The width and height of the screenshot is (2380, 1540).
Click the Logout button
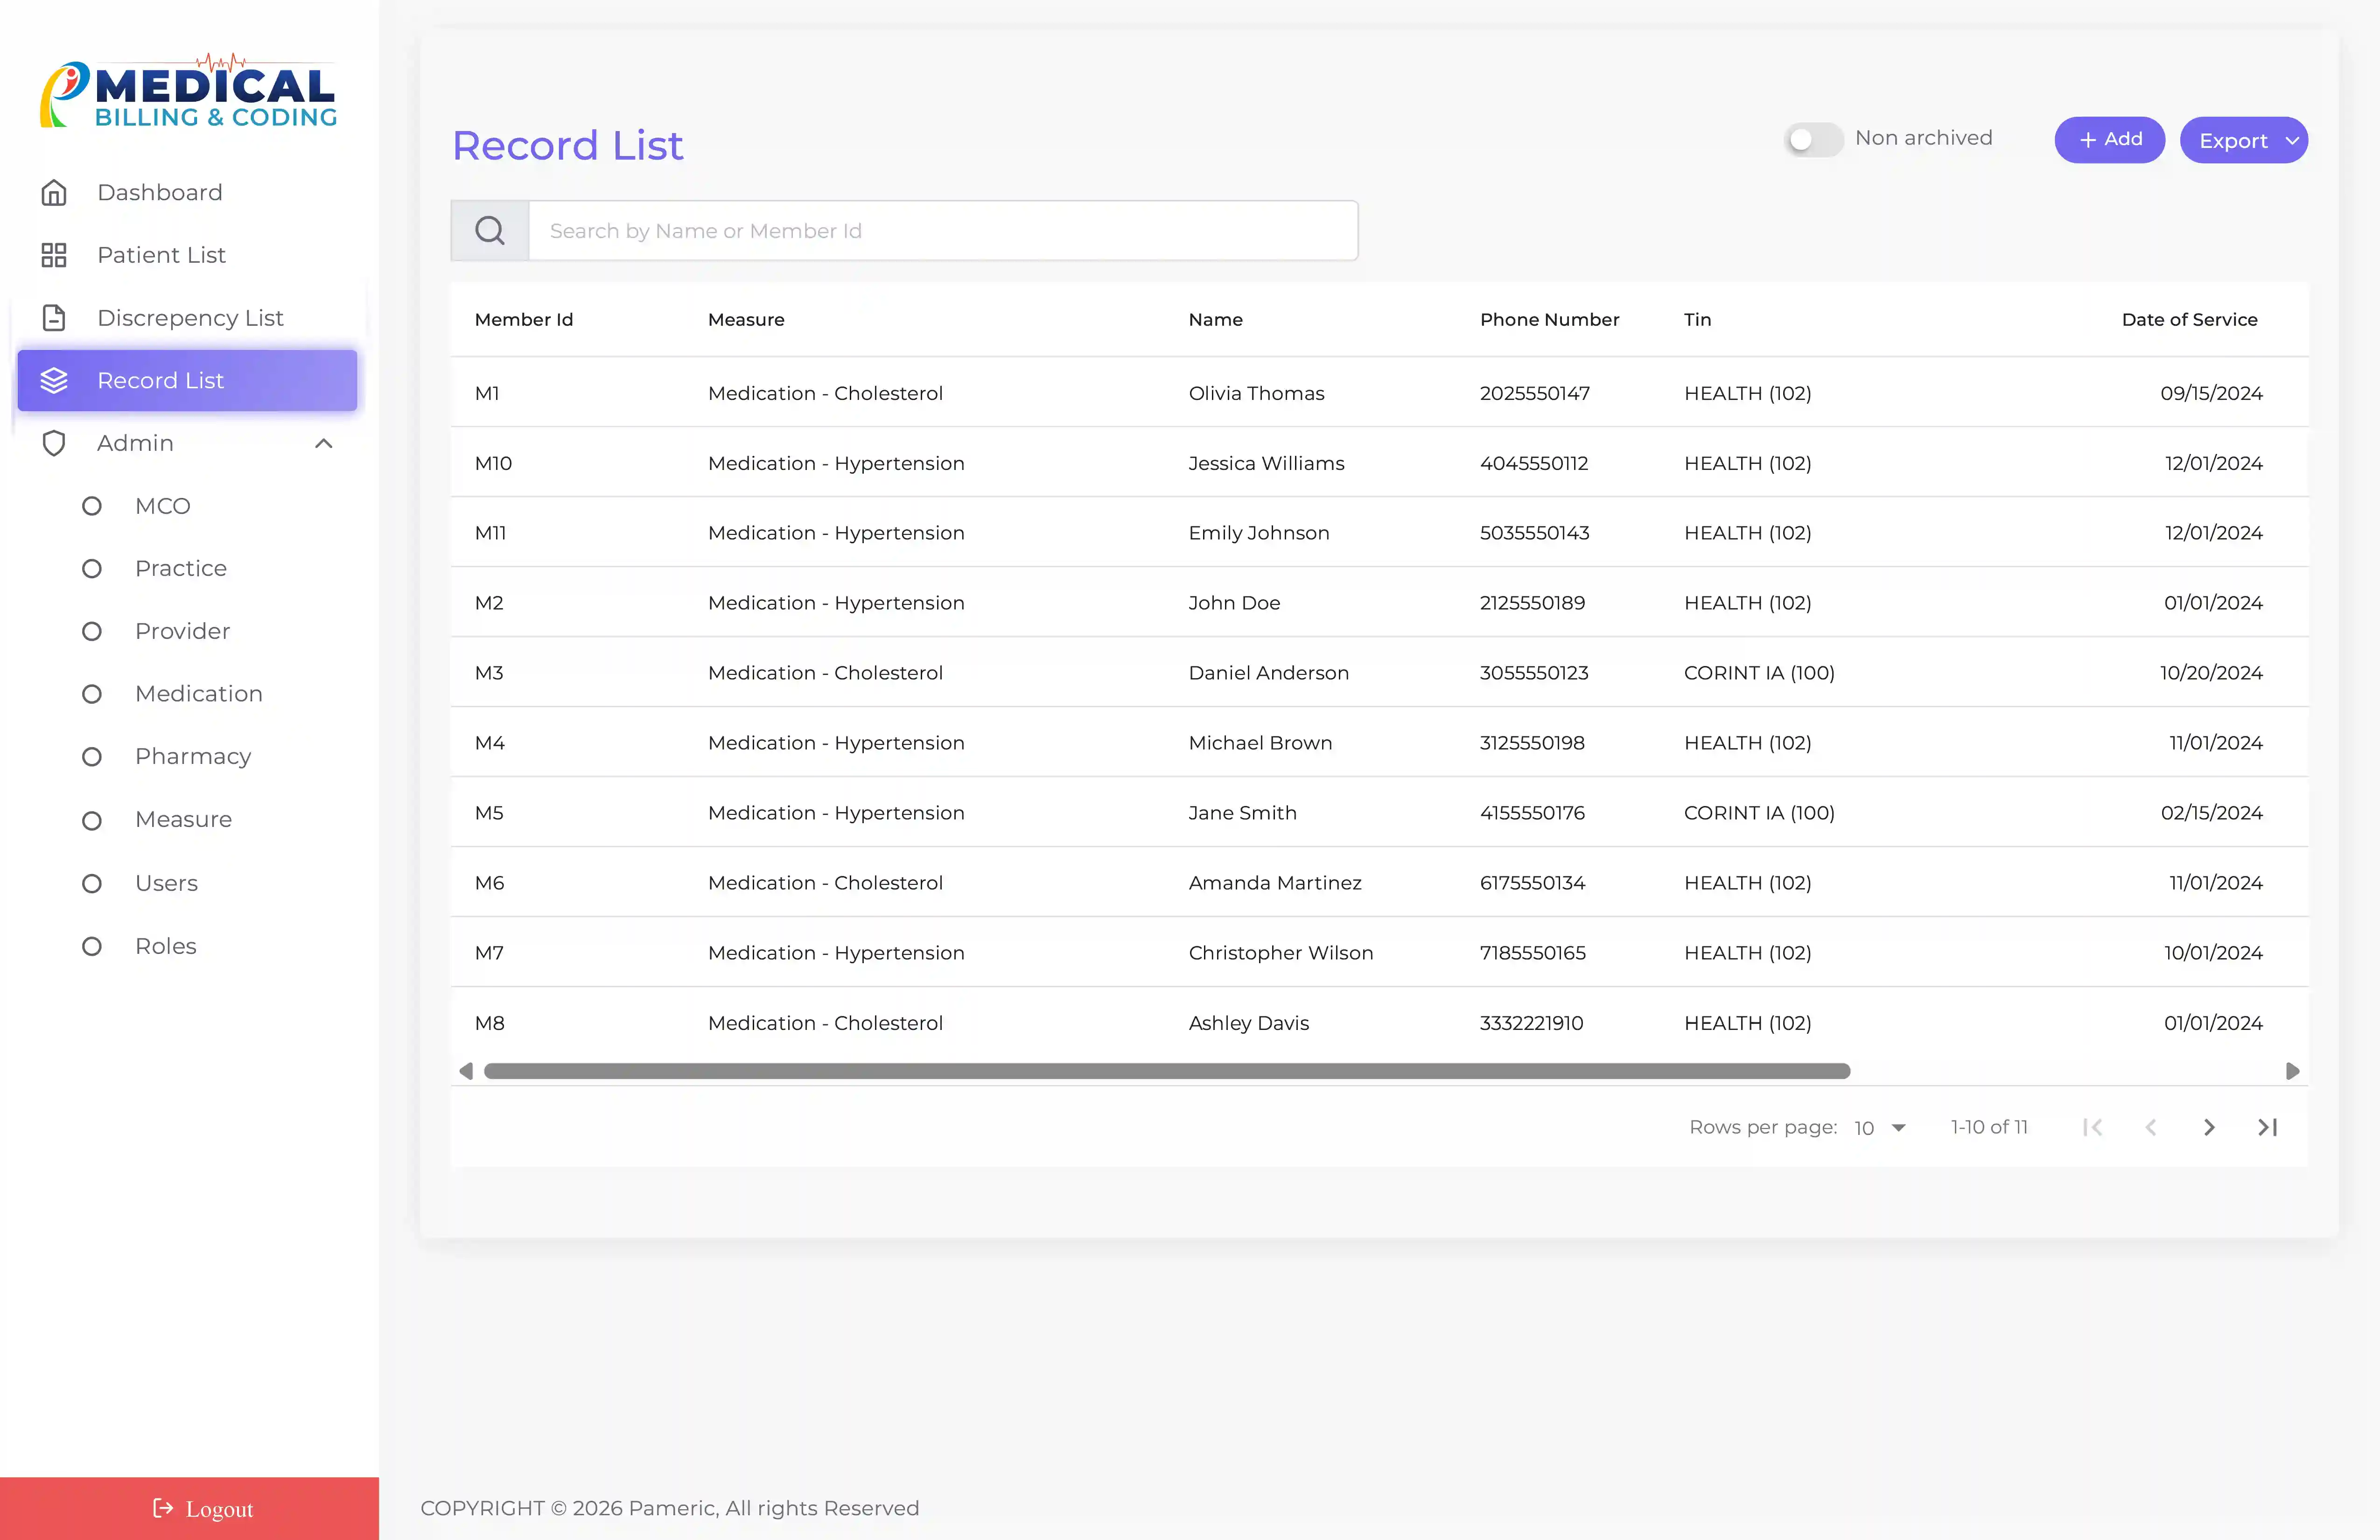(190, 1508)
